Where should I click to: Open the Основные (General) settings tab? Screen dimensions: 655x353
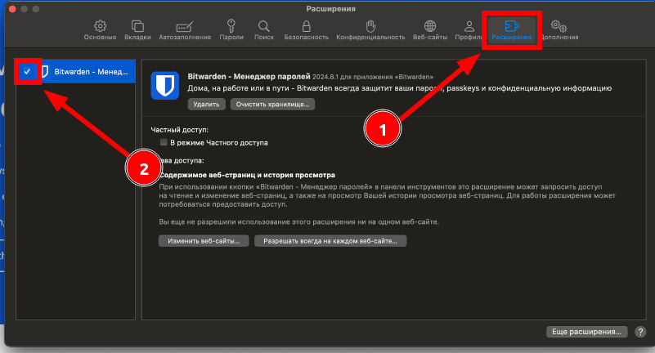(x=101, y=30)
